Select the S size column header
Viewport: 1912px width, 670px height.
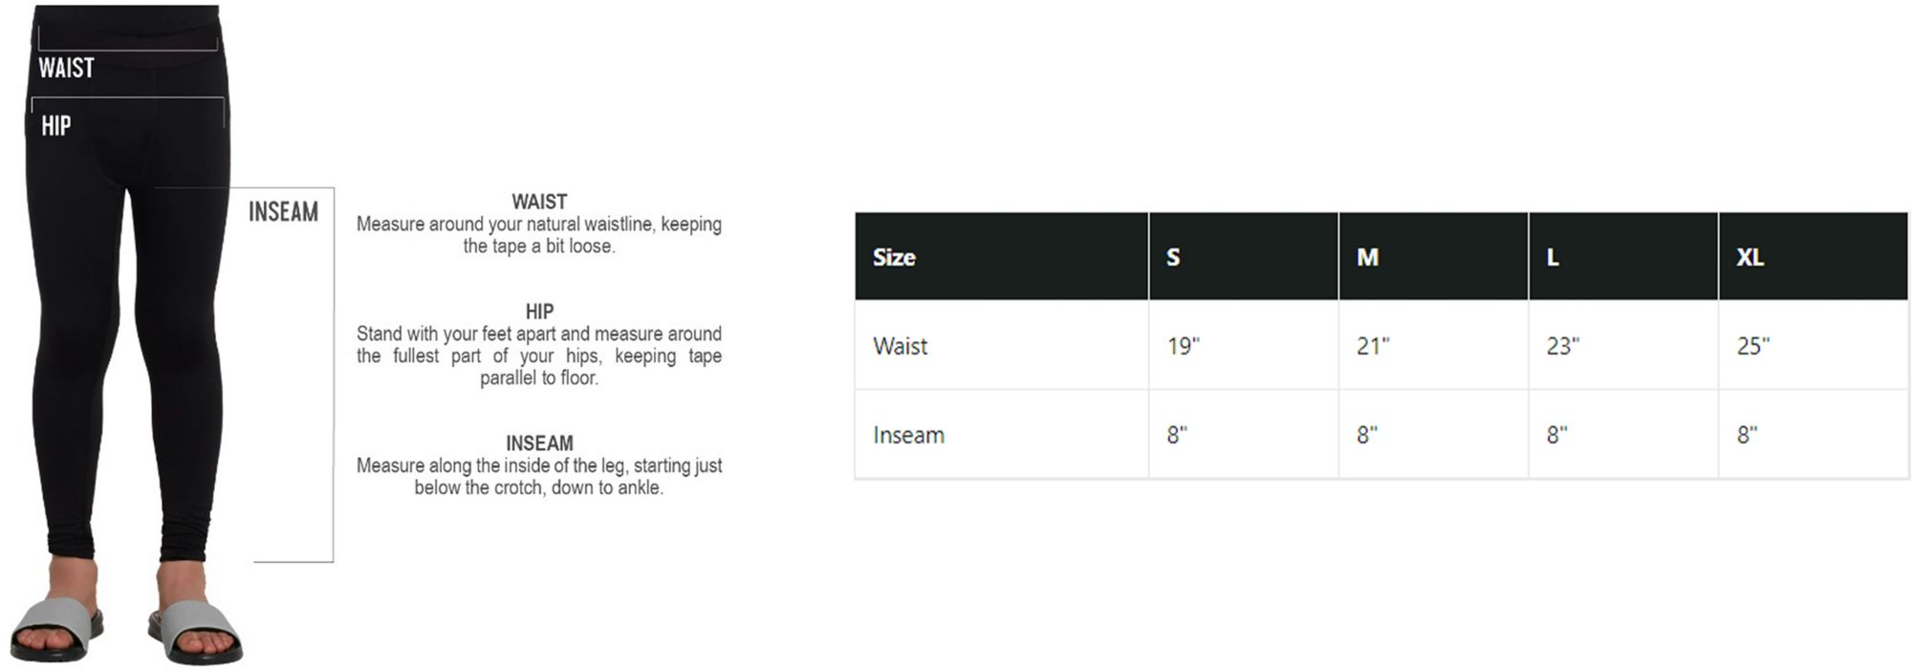click(1173, 257)
